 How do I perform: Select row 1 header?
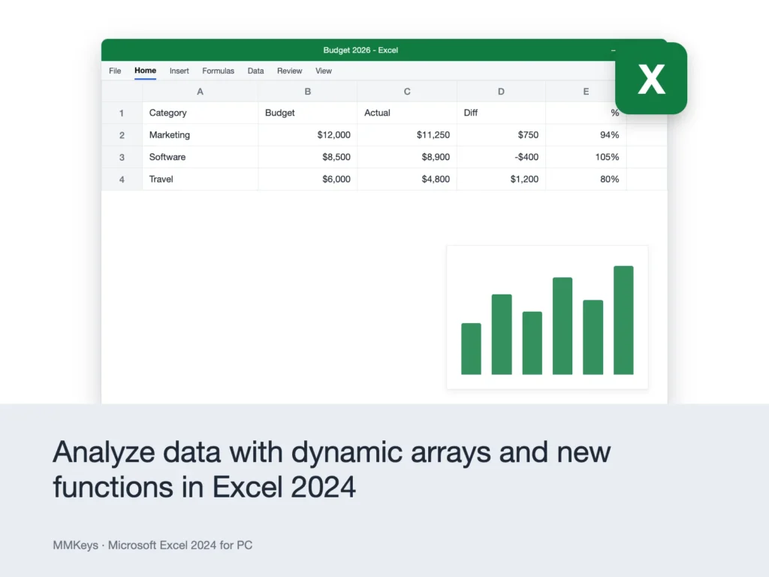coord(122,113)
